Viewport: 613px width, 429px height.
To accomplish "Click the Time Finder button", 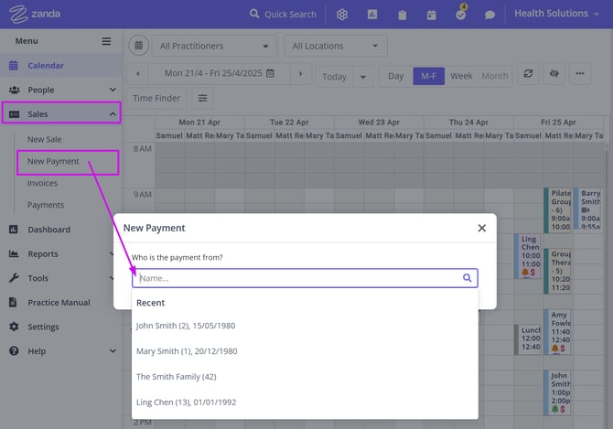I will tap(156, 98).
